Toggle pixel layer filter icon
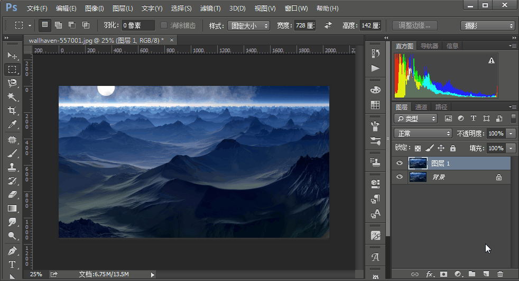 click(x=448, y=118)
